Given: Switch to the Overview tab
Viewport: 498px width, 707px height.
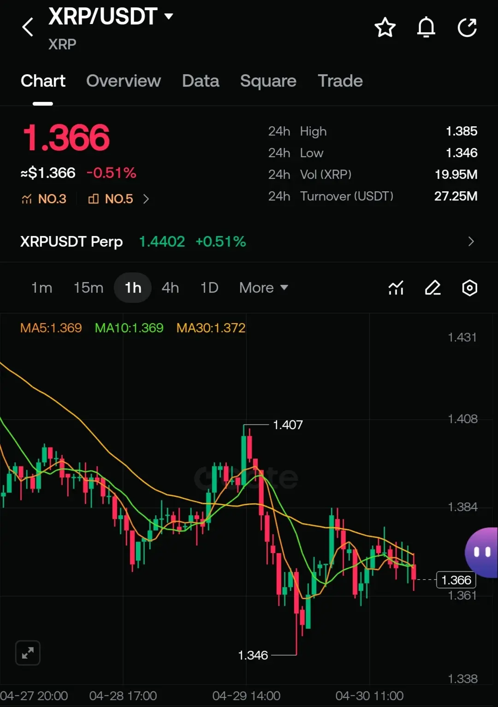Looking at the screenshot, I should 124,81.
